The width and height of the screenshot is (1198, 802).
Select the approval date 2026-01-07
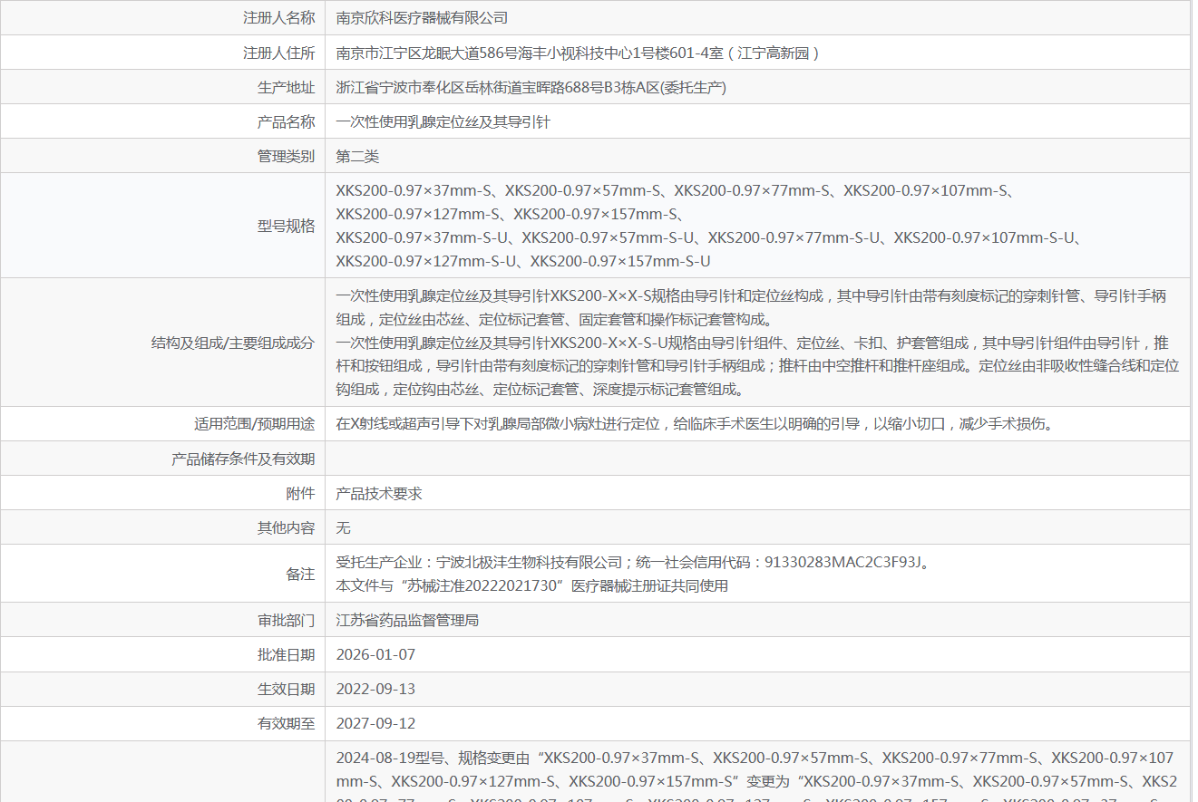click(x=375, y=654)
